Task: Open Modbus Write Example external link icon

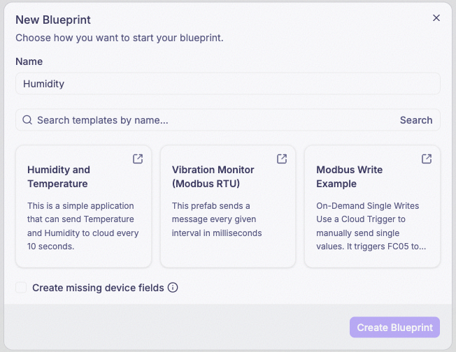Action: (427, 159)
